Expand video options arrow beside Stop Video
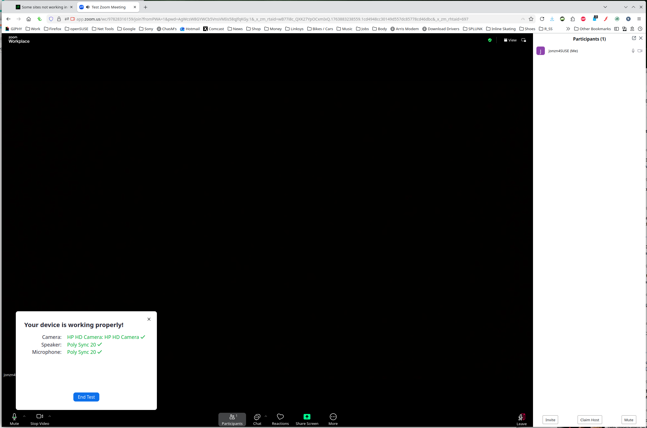Image resolution: width=647 pixels, height=428 pixels. point(50,416)
